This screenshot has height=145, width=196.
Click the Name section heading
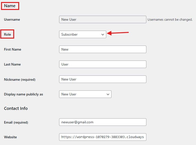click(10, 6)
